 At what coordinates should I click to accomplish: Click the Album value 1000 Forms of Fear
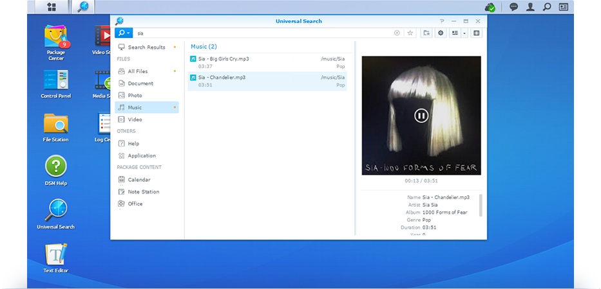pos(444,212)
